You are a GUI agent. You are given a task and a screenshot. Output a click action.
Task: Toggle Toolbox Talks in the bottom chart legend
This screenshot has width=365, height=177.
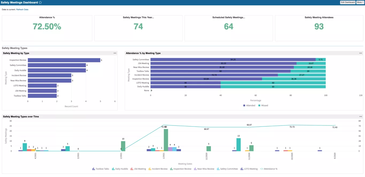click(x=101, y=169)
